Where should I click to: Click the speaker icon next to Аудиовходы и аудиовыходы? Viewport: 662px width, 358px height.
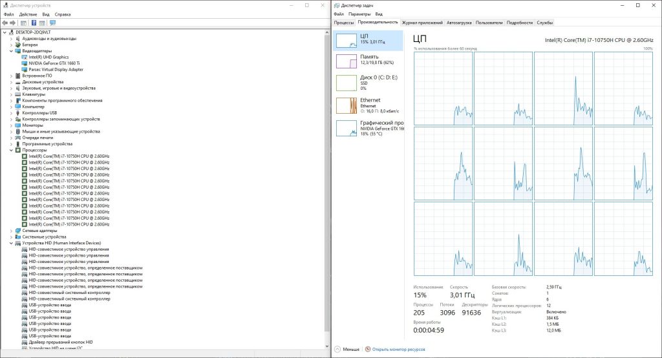(x=17, y=38)
